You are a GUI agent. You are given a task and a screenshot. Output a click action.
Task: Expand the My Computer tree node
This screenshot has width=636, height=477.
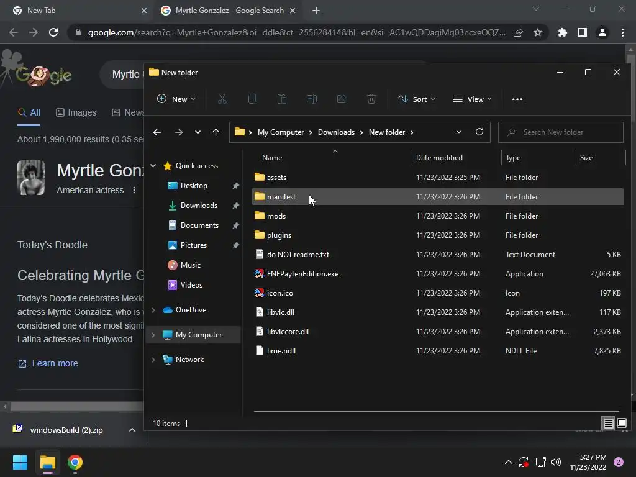click(x=153, y=335)
